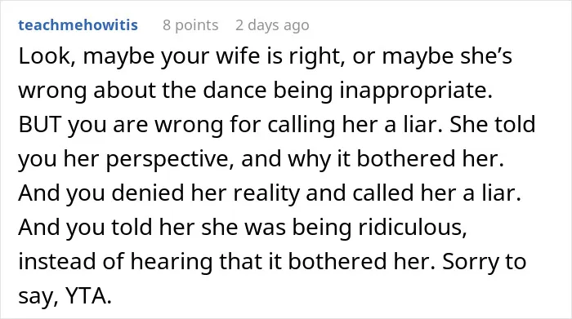The height and width of the screenshot is (319, 572).
Task: Click the capitalized word BUT
Action: (x=40, y=125)
